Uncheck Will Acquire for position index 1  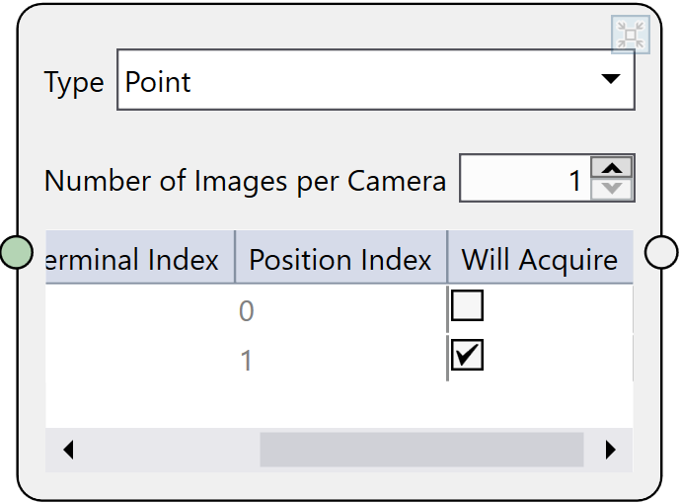click(x=467, y=355)
